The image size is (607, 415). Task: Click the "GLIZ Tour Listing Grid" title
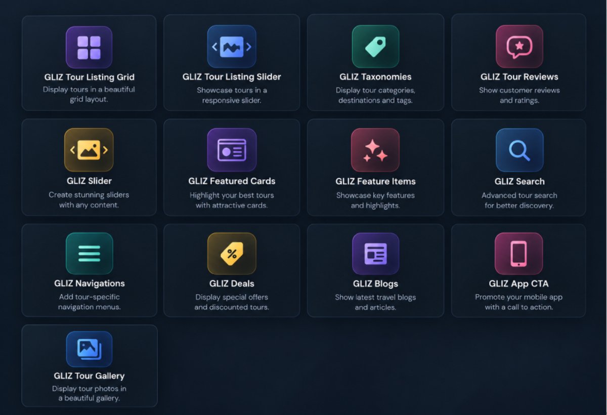pos(89,77)
